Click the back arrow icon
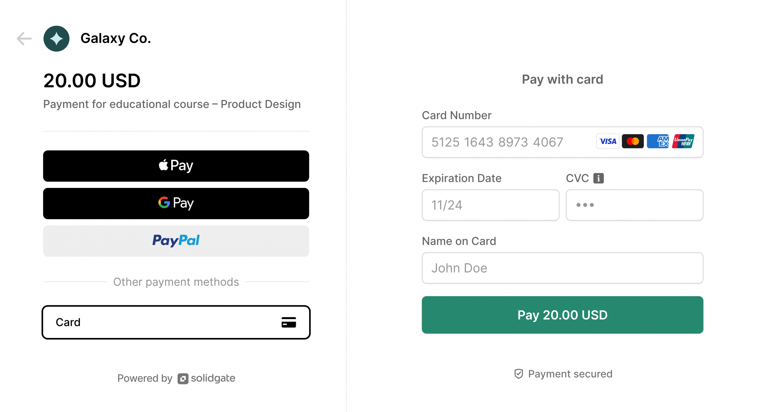The width and height of the screenshot is (784, 412). [x=24, y=39]
